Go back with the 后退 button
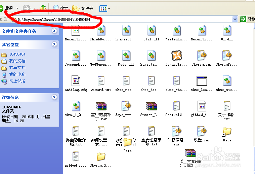The image size is (255, 174). [x=6, y=8]
